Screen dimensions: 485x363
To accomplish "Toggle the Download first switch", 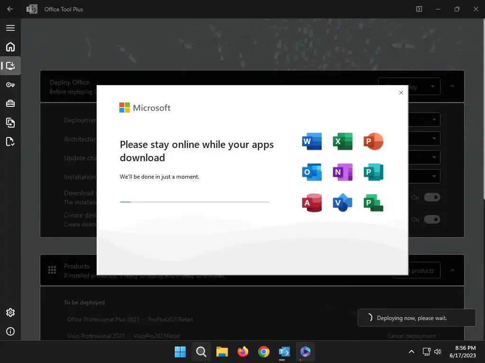I will [x=432, y=197].
